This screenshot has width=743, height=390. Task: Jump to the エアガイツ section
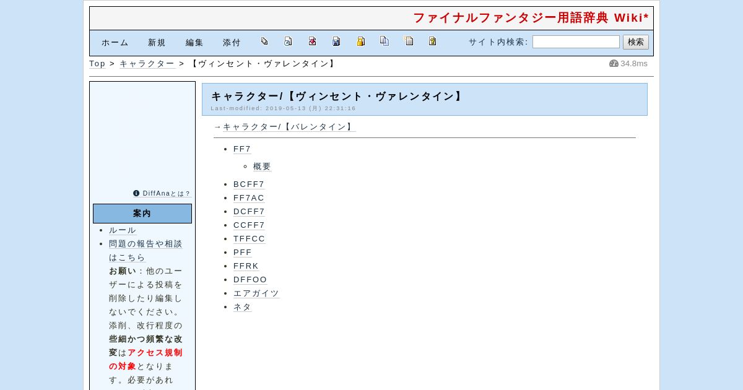[256, 293]
